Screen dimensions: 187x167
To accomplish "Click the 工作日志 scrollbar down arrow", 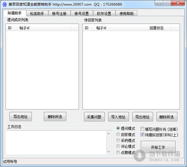I will pyautogui.click(x=109, y=152).
